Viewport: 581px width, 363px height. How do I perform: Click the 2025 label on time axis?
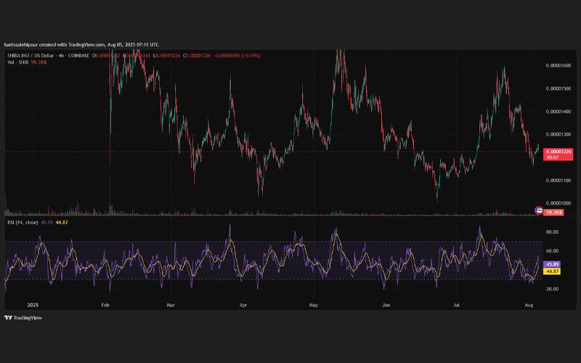pos(33,305)
